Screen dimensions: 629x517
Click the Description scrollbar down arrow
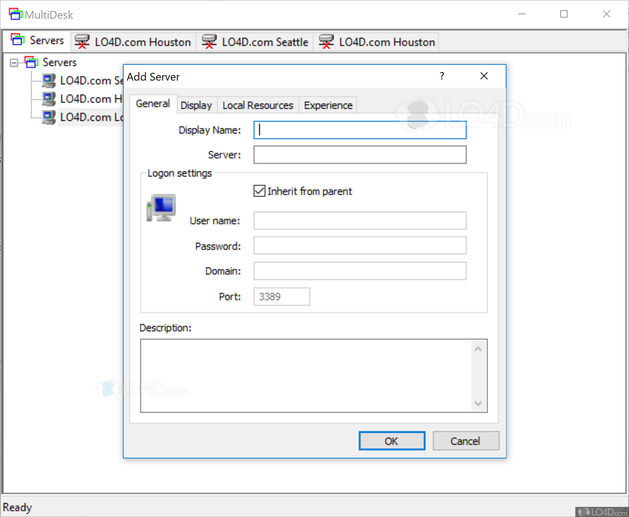tap(478, 403)
